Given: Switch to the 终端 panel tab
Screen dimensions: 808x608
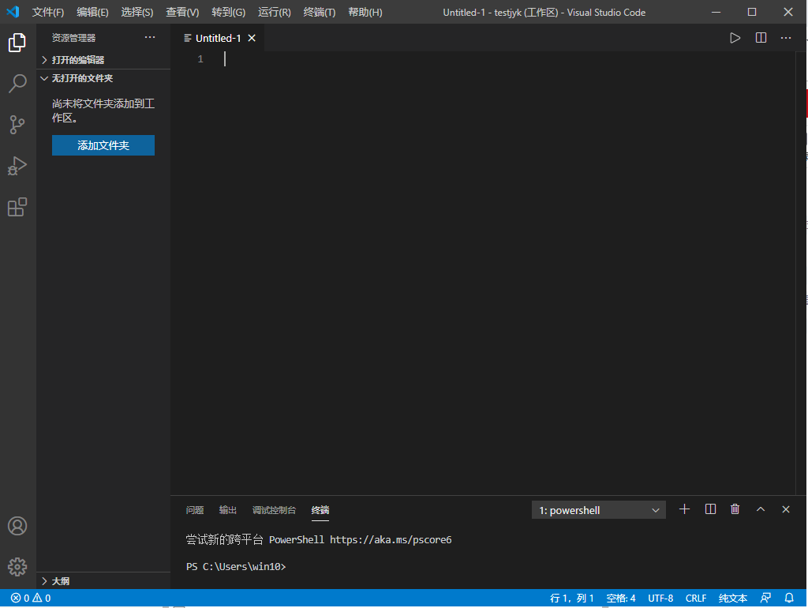Looking at the screenshot, I should [x=320, y=510].
